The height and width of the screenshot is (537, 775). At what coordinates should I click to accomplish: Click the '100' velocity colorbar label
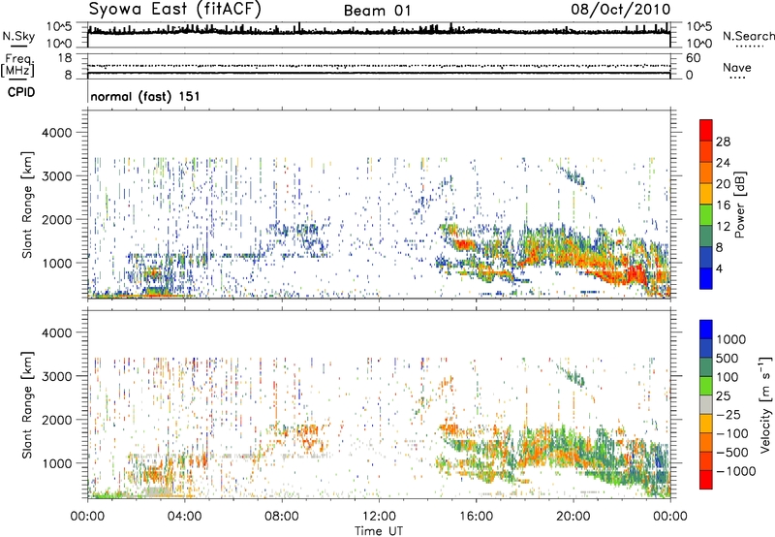(728, 377)
